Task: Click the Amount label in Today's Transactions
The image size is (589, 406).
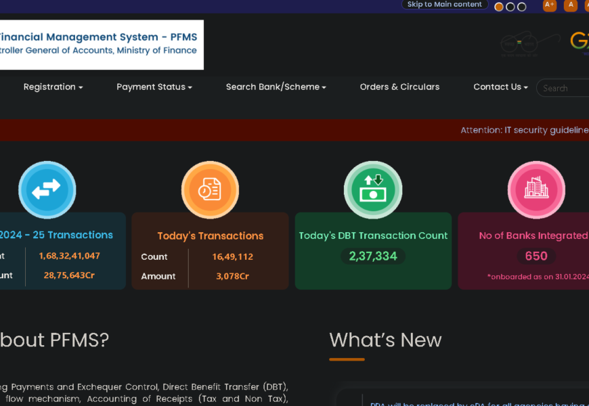Action: (158, 277)
